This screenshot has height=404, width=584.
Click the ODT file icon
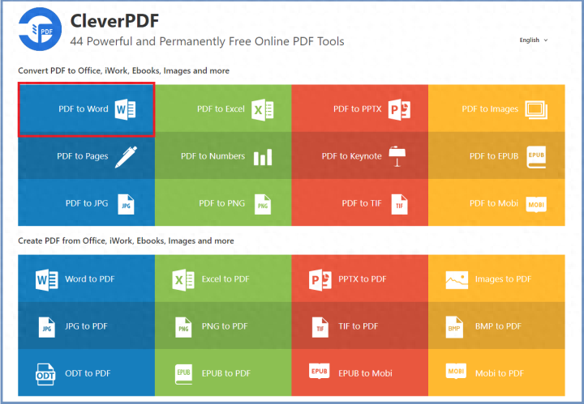(x=45, y=374)
